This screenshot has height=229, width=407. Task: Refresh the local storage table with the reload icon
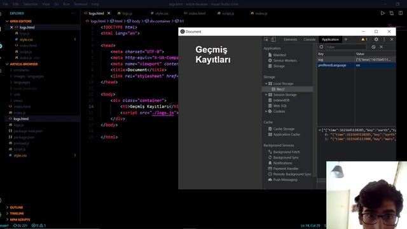coord(321,47)
